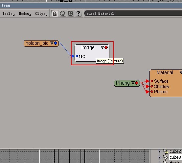Click the cube3.Material path field
Viewport: 182px width, 163px height.
coord(133,14)
